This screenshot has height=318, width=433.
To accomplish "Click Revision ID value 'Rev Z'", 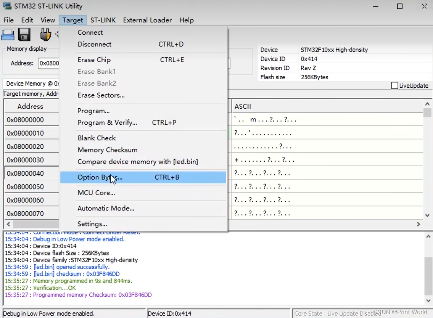I will (x=308, y=68).
